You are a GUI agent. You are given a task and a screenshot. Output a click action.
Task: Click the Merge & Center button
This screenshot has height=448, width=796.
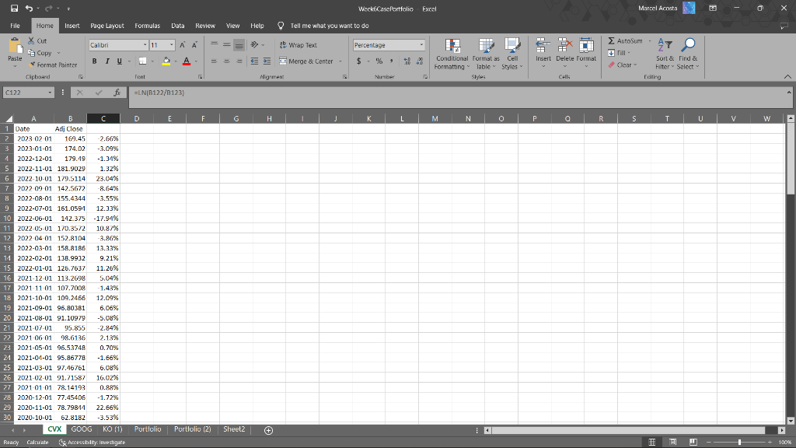(306, 61)
